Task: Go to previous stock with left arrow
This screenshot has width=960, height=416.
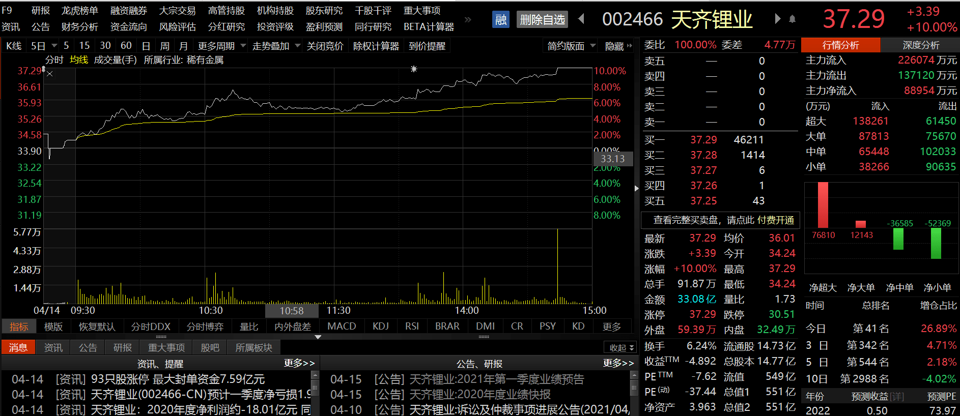Action: pos(581,19)
